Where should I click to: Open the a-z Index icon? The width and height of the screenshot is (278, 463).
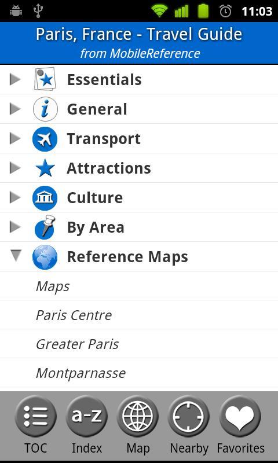click(86, 416)
